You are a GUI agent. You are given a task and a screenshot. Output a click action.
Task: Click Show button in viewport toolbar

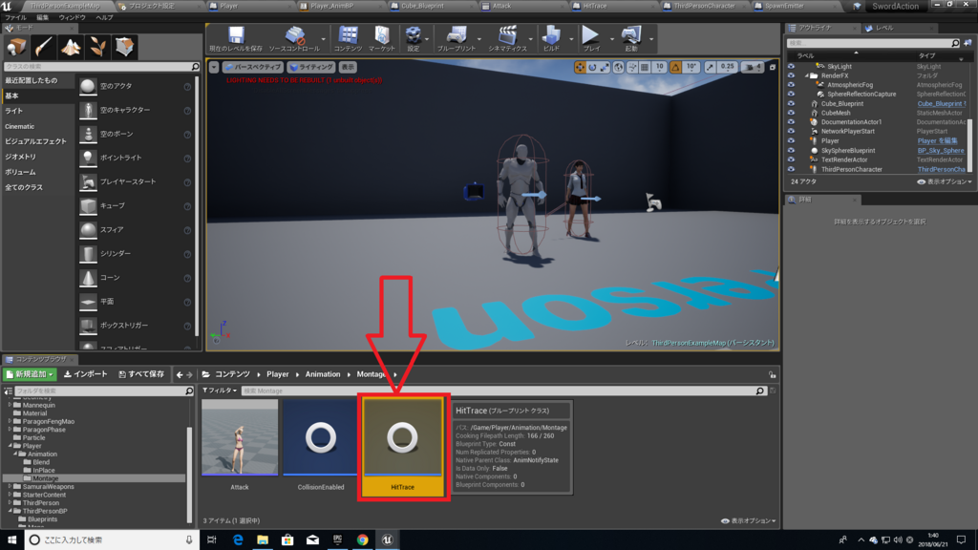click(348, 67)
